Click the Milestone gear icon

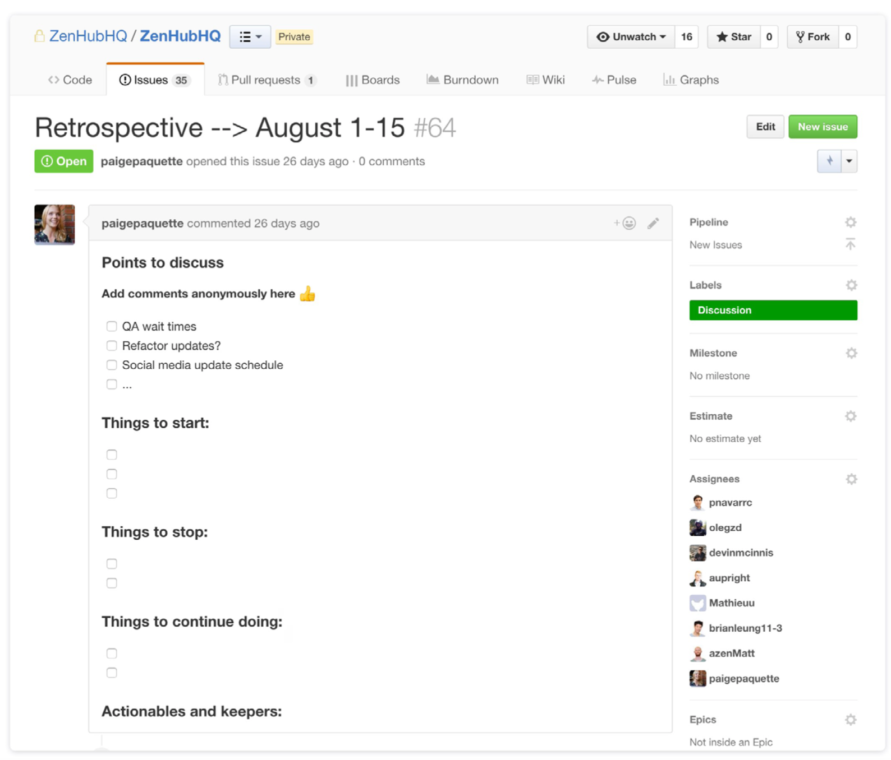pos(851,353)
